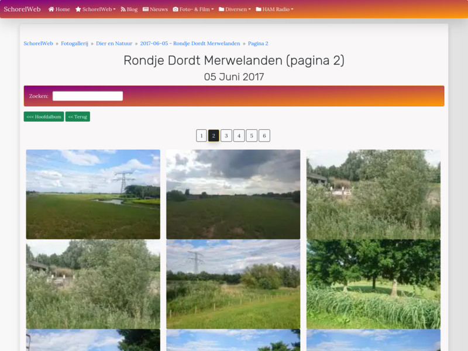Viewport: 468px width, 351px height.
Task: Go to gallery page 6
Action: click(x=264, y=136)
